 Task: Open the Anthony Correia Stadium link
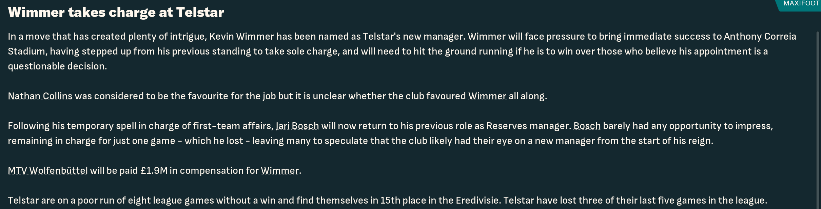760,37
